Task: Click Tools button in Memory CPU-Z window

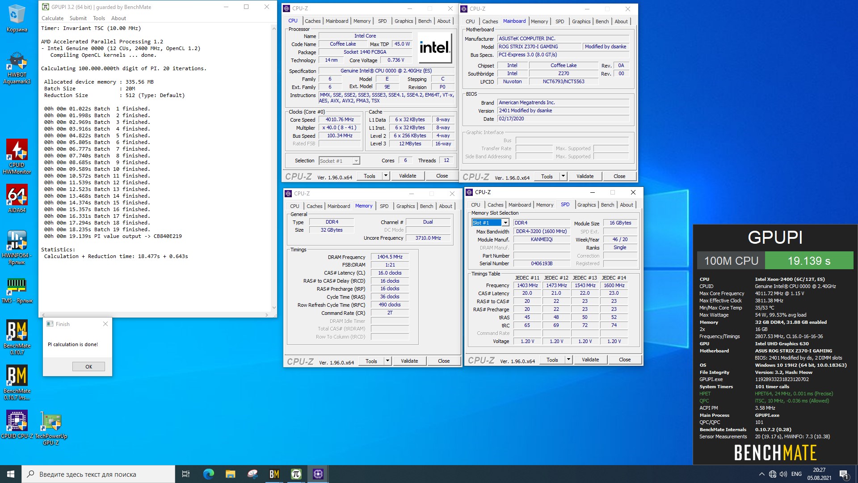Action: 371,361
